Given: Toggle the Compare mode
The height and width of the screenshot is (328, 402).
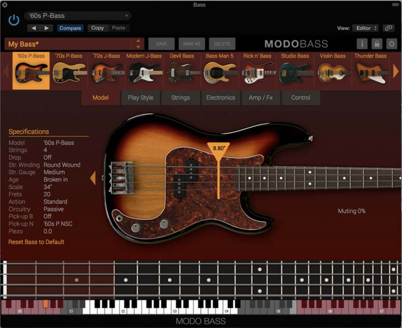Looking at the screenshot, I should 70,28.
